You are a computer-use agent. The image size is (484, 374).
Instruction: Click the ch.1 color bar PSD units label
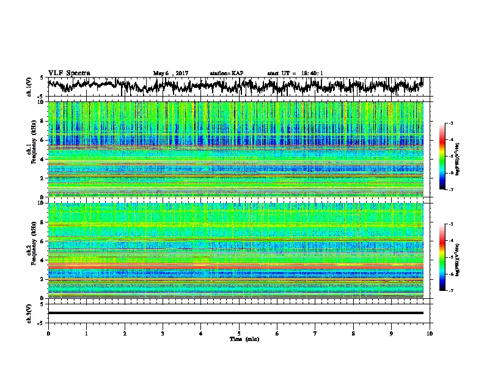(x=458, y=159)
